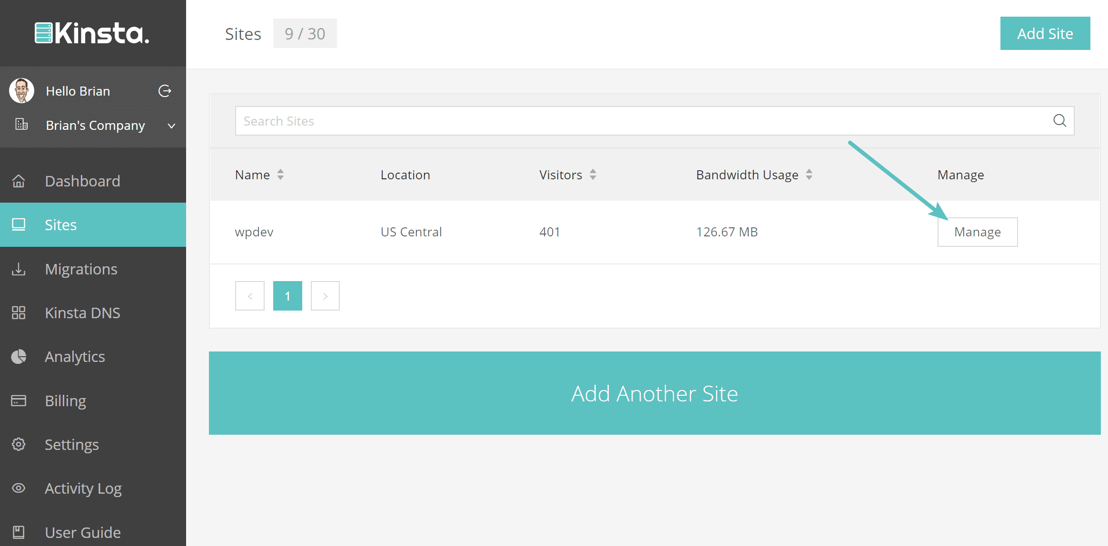1108x546 pixels.
Task: Sort by Visitors column arrows
Action: click(593, 175)
